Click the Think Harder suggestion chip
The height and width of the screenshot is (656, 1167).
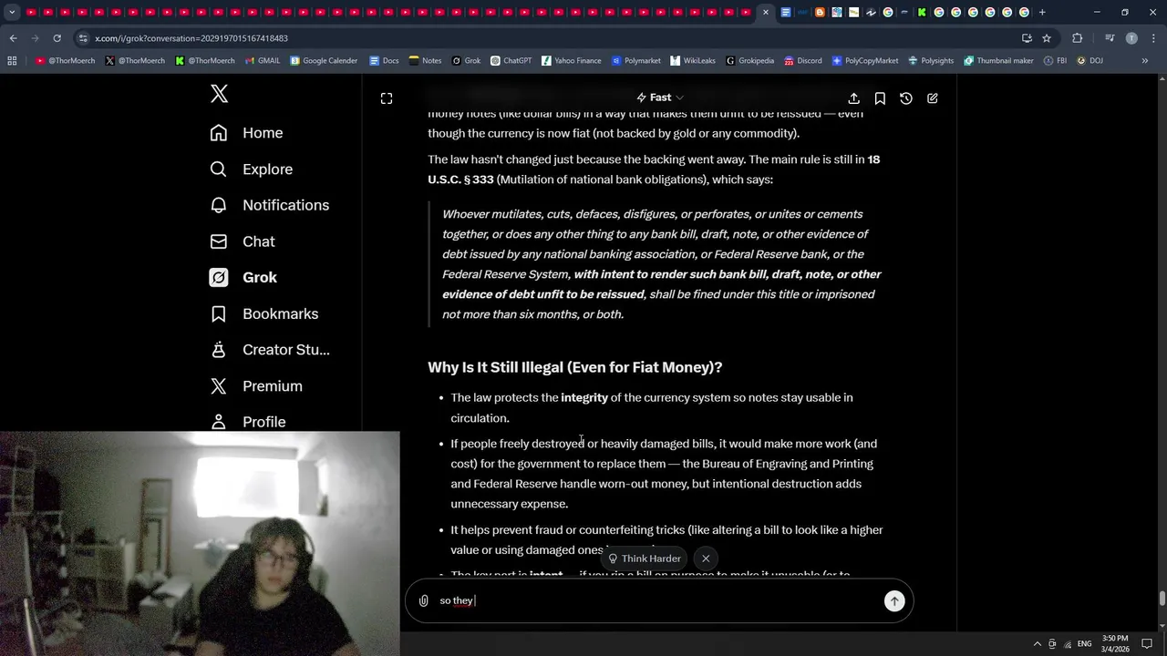(645, 559)
